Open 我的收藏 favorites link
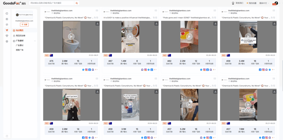 pyautogui.click(x=252, y=3)
